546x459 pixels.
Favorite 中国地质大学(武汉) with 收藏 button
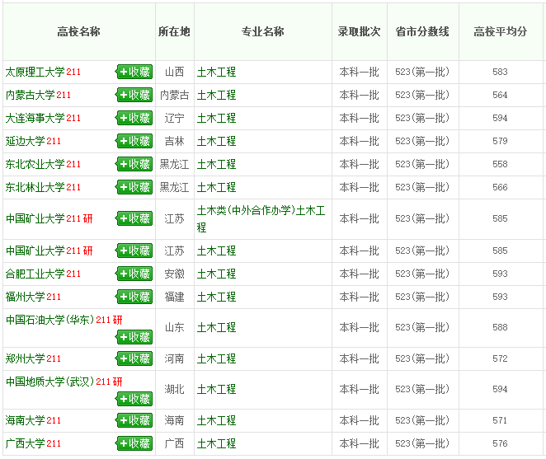tap(134, 399)
